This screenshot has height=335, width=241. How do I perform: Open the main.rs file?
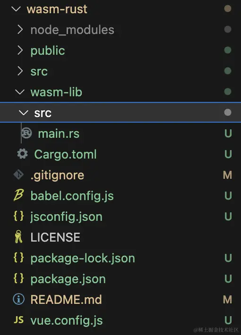tap(59, 134)
